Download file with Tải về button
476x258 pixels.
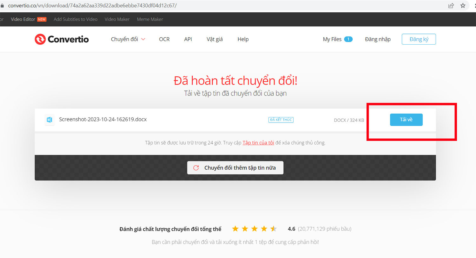coord(406,120)
